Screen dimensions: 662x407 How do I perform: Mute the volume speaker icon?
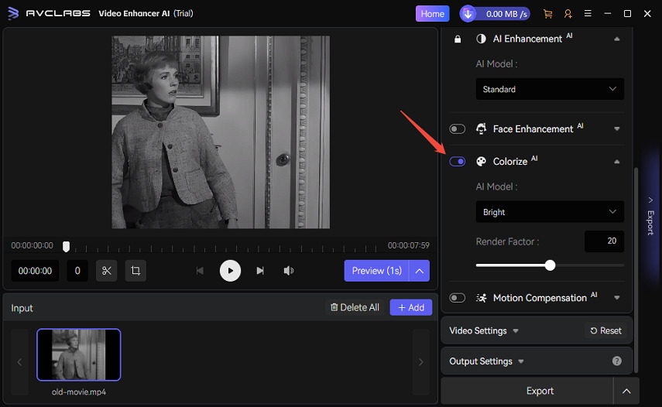point(288,271)
